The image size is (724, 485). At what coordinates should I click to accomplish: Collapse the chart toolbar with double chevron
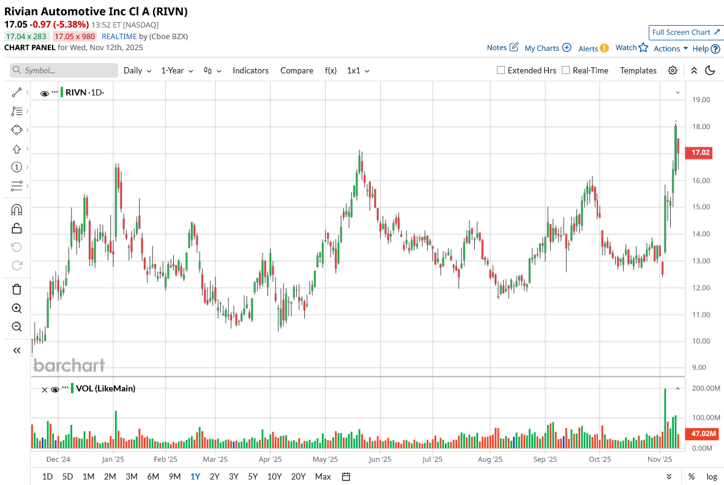point(693,70)
